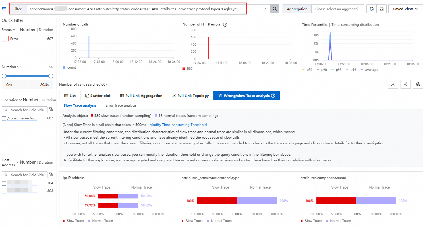The height and width of the screenshot is (228, 425).
Task: Click help icon next to HTTP errors
Action: tap(225, 25)
